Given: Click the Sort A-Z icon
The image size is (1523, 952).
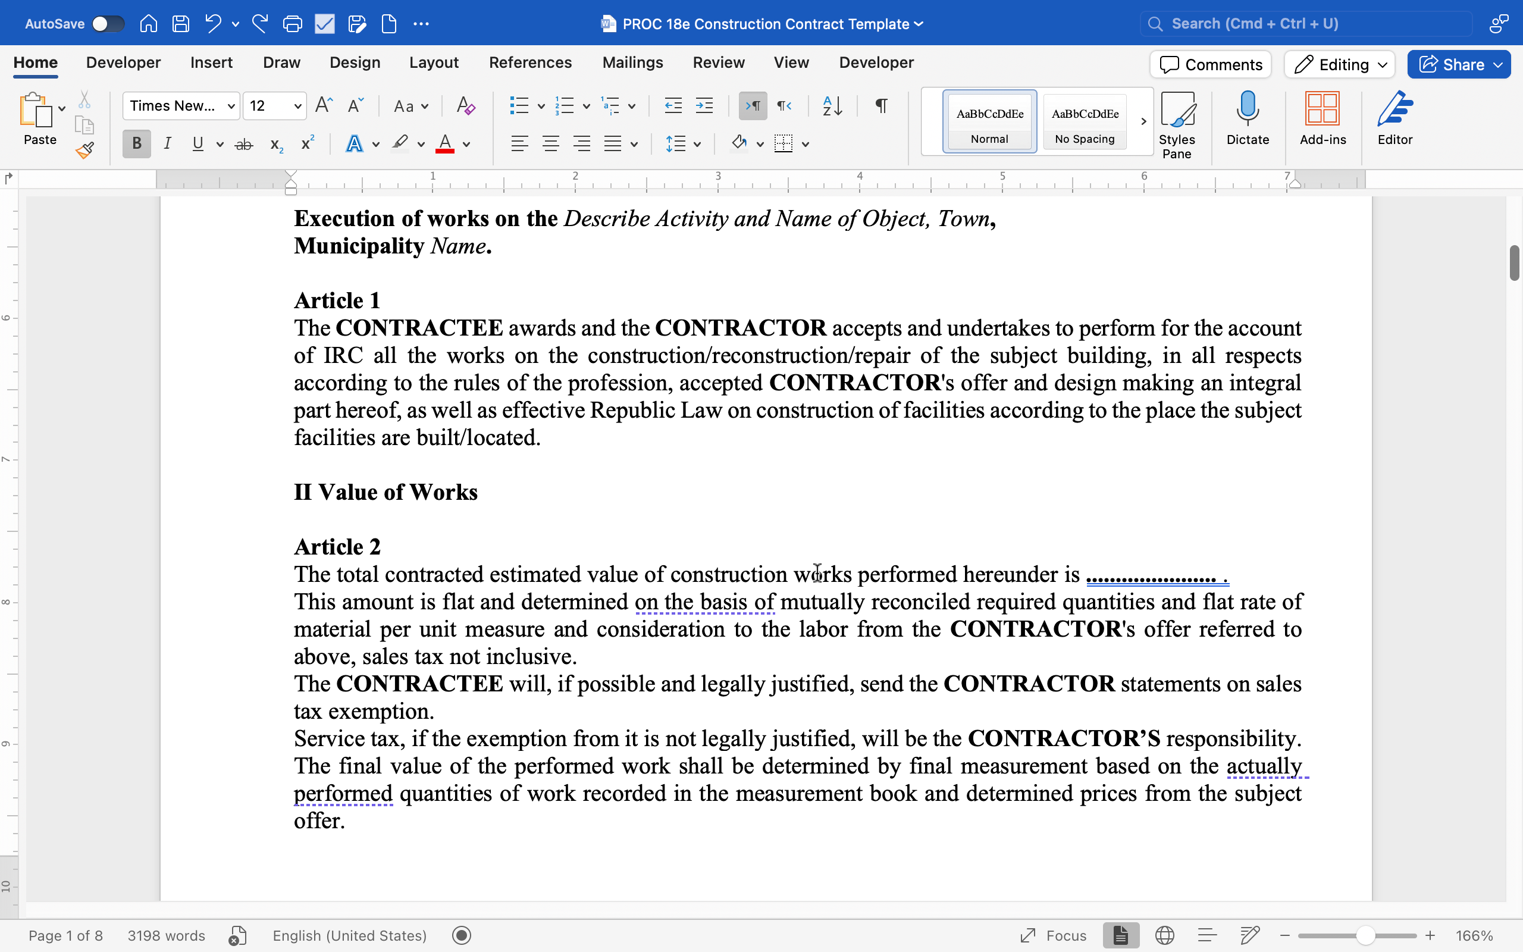Looking at the screenshot, I should [832, 106].
